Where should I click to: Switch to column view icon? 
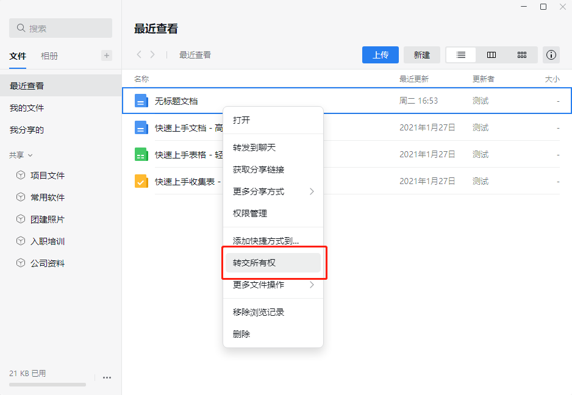tap(492, 55)
